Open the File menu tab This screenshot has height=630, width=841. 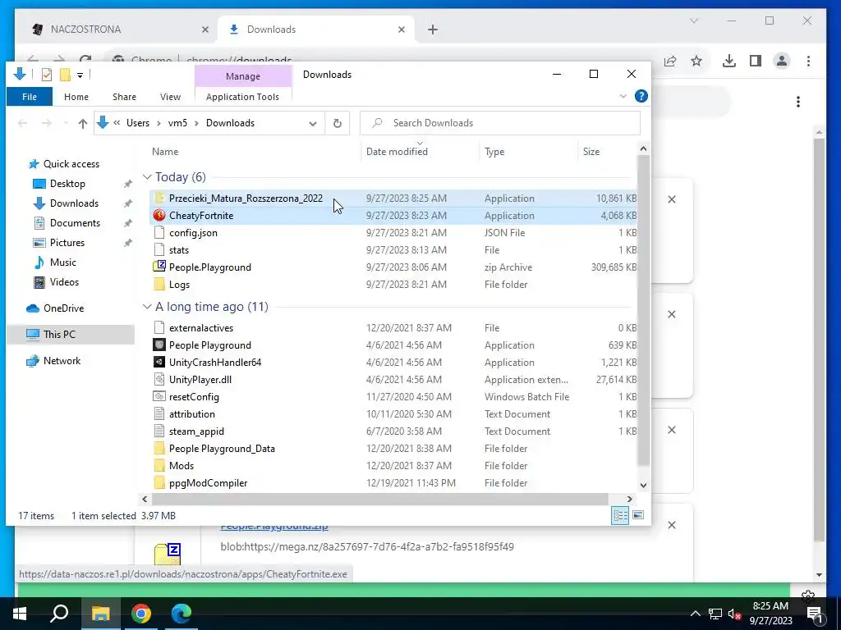(x=30, y=97)
